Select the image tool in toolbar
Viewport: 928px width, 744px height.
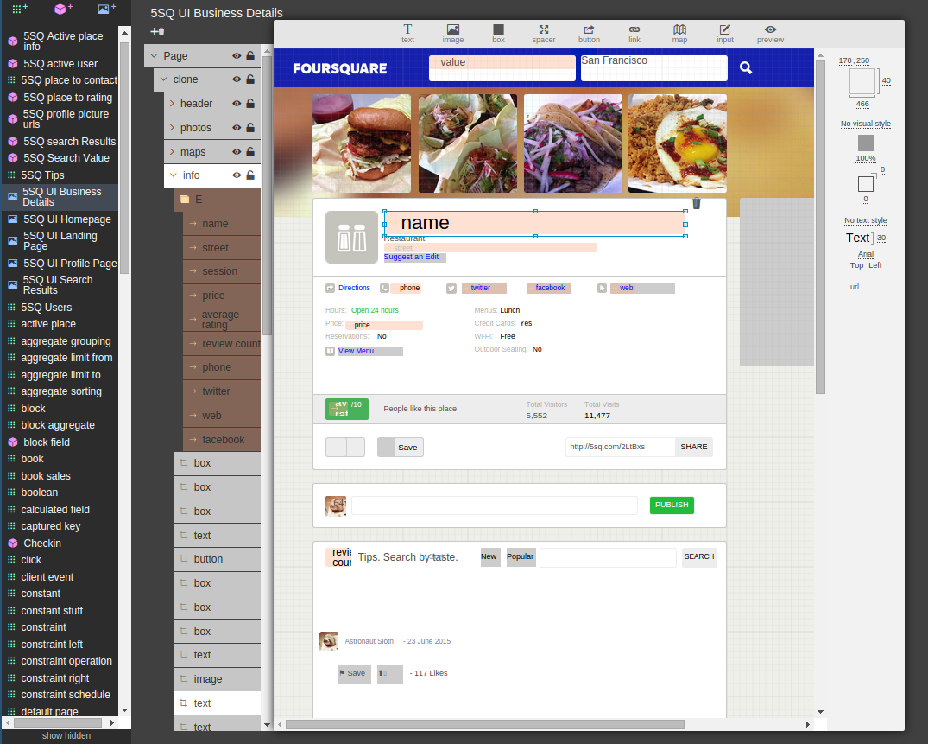[x=452, y=34]
